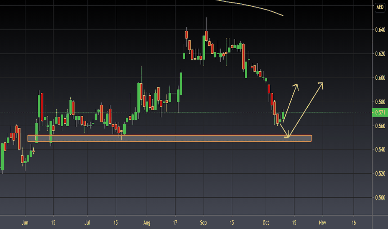
Task: Select the orange support zone rectangle
Action: click(169, 138)
